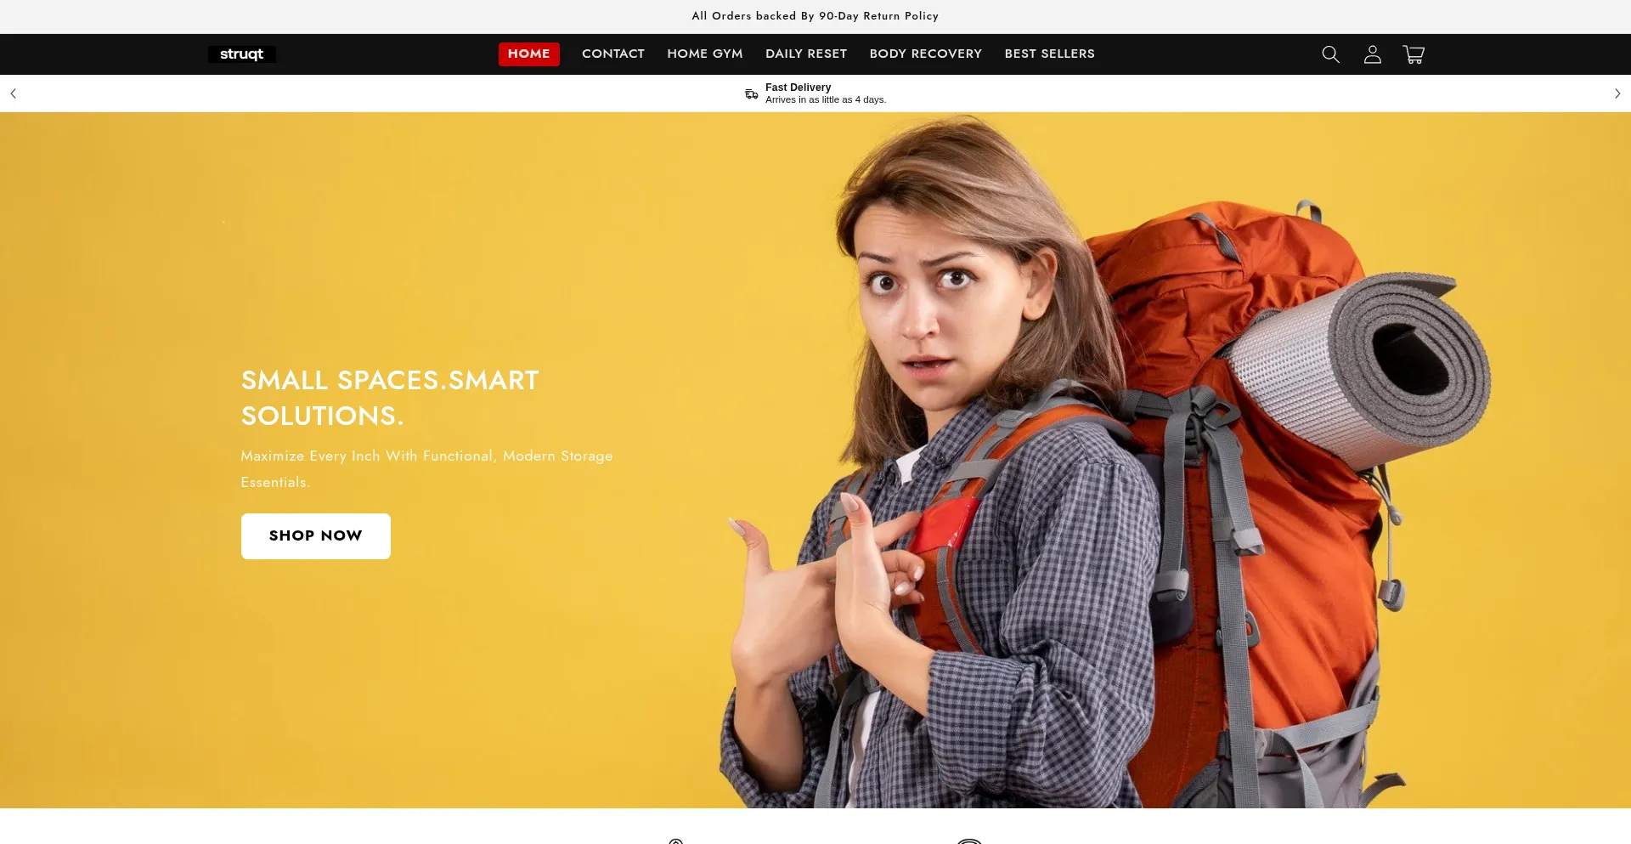Open the account login person icon
The height and width of the screenshot is (844, 1631).
click(1372, 54)
